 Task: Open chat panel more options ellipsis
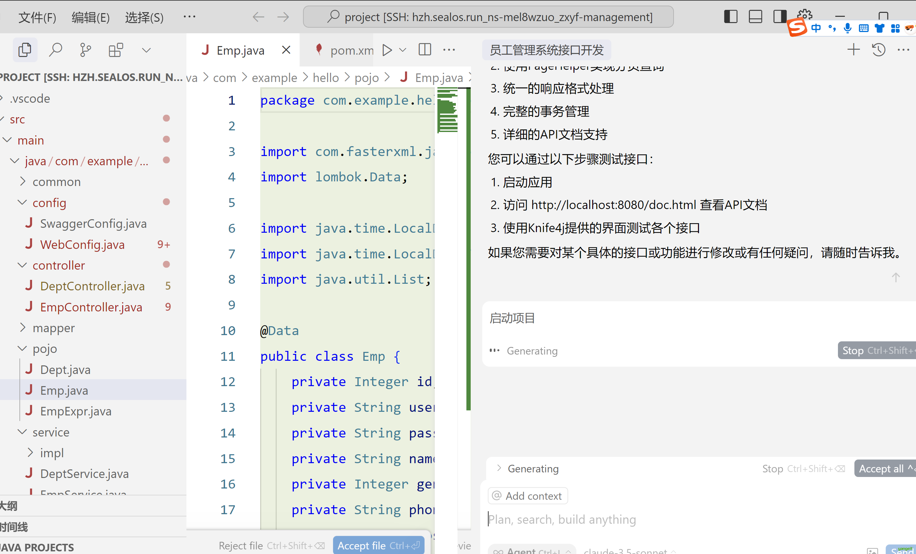[x=903, y=50]
